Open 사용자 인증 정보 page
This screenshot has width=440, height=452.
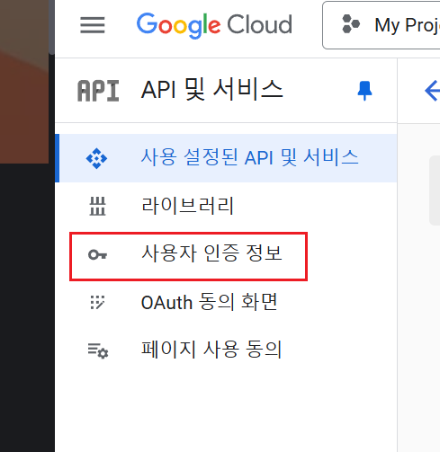188,256
